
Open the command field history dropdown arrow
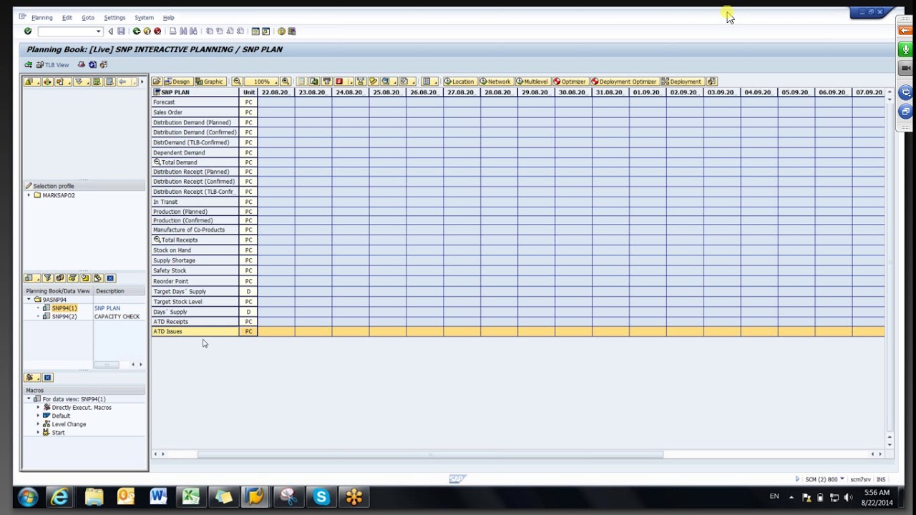coord(98,31)
